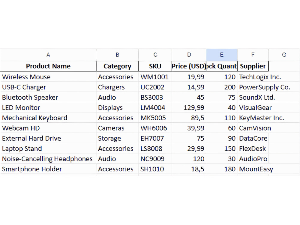Select highlighted column E header

point(222,55)
